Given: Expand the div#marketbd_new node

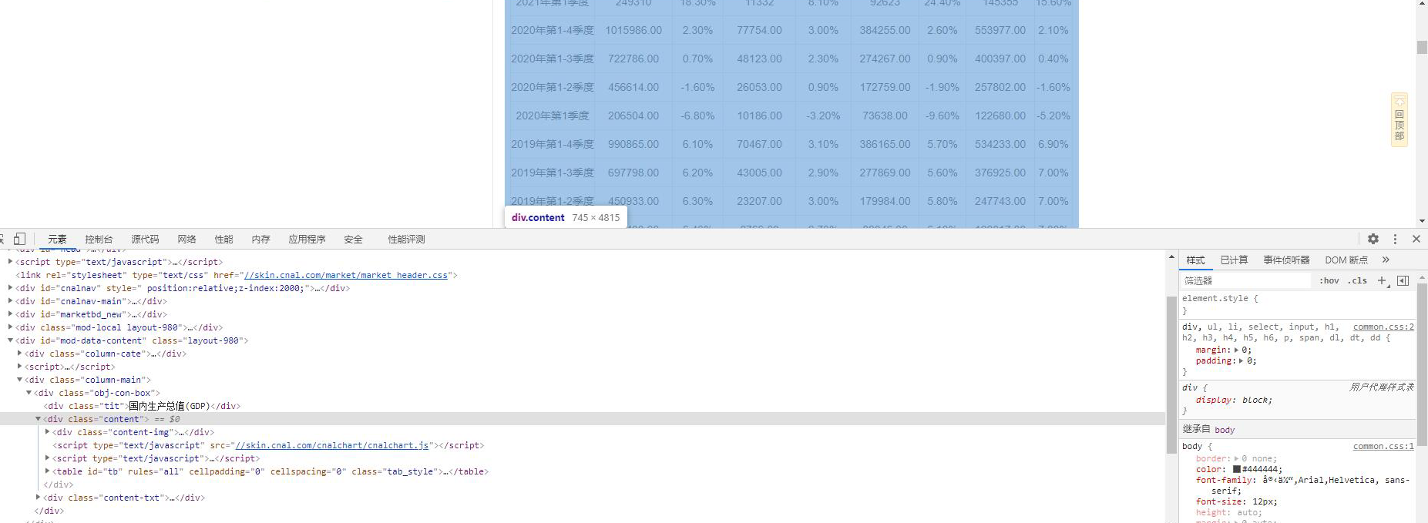Looking at the screenshot, I should tap(10, 314).
